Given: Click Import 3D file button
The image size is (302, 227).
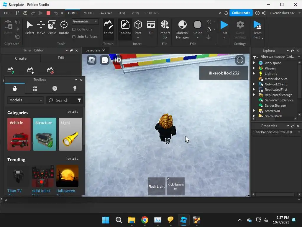Looking at the screenshot, I should (x=165, y=30).
